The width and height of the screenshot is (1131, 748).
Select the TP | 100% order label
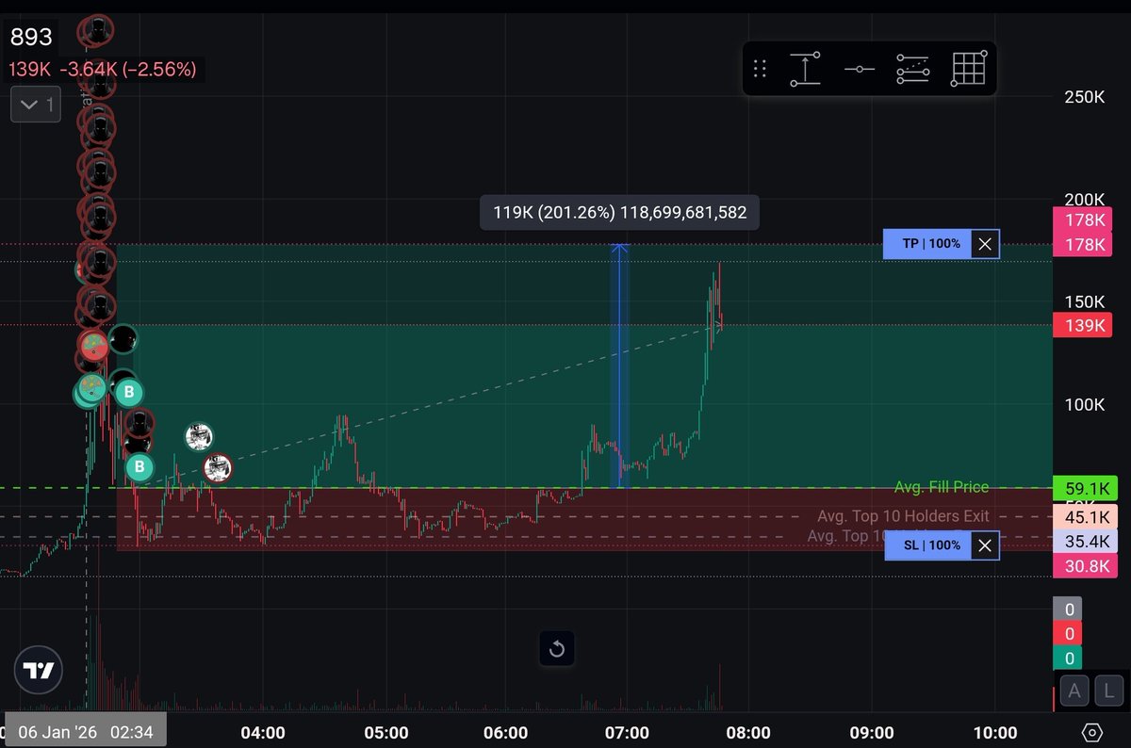pyautogui.click(x=926, y=244)
